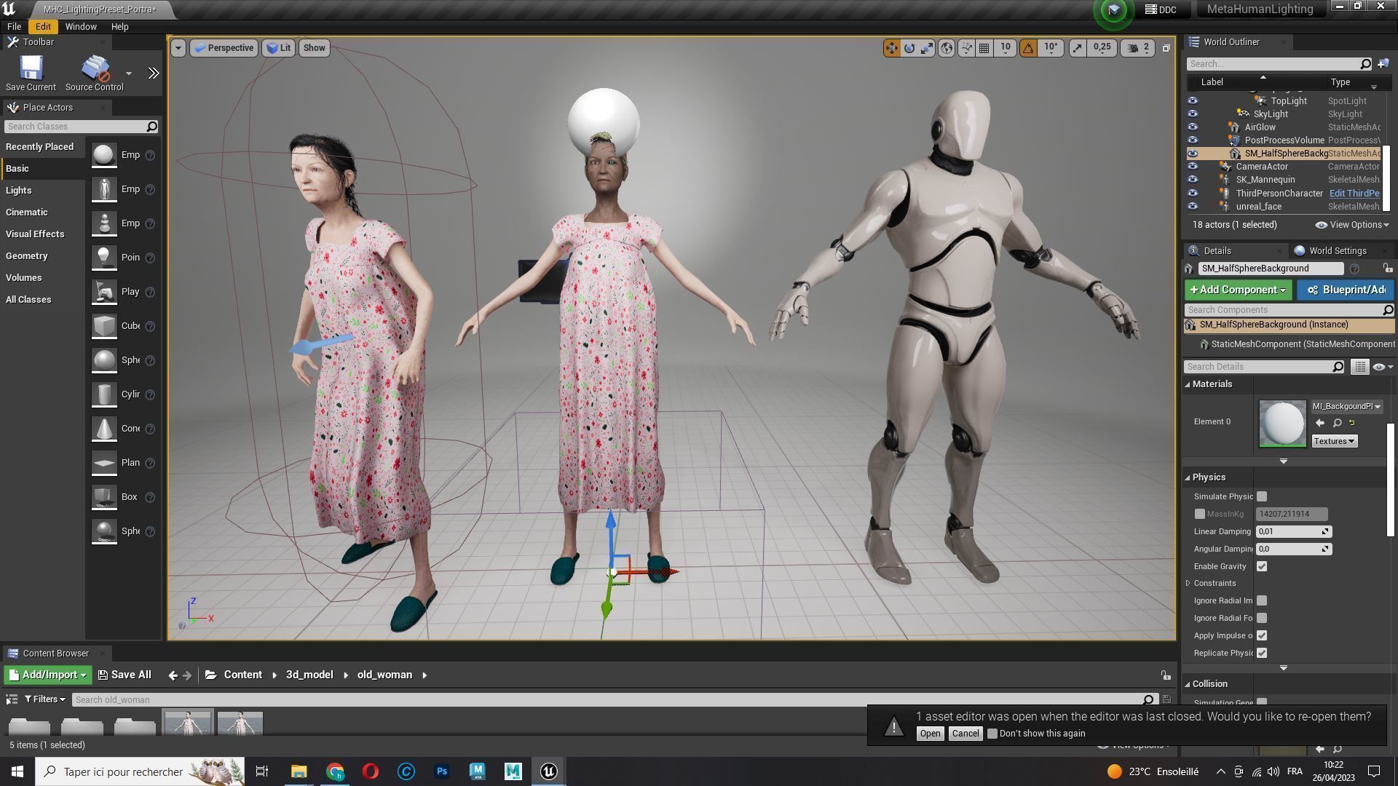Browse to material asset magnifier icon
The width and height of the screenshot is (1398, 786).
coord(1337,423)
